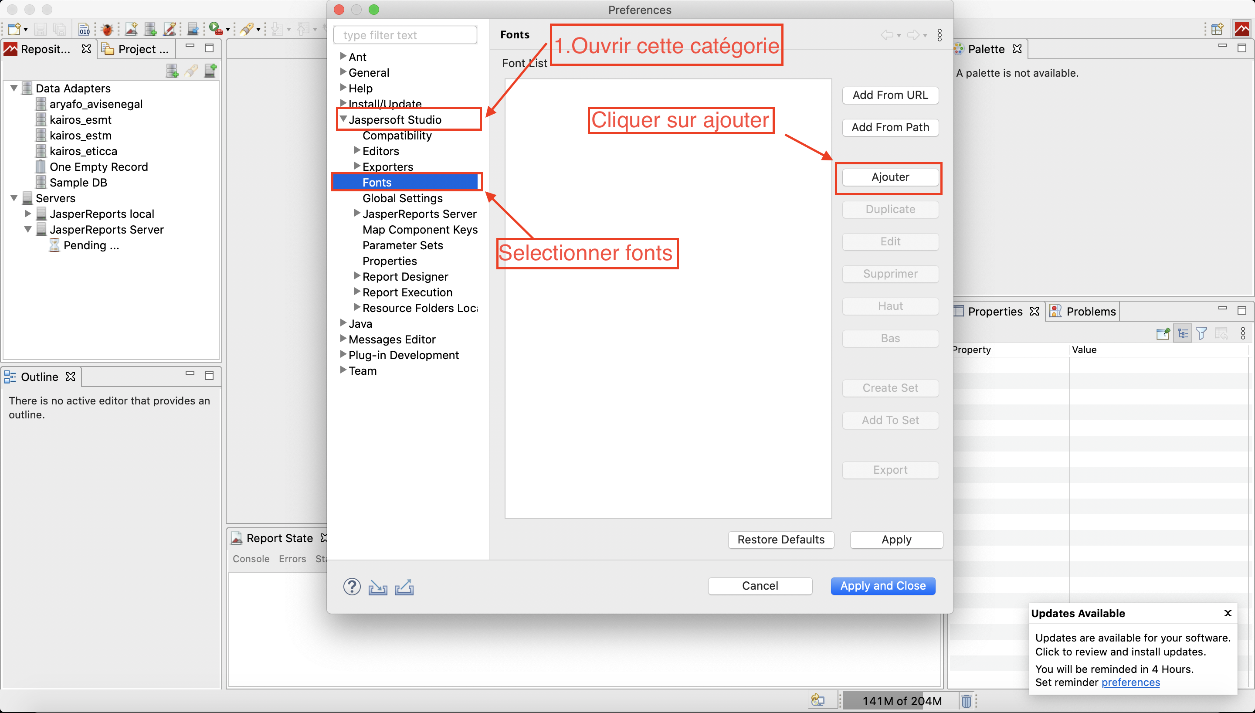Image resolution: width=1255 pixels, height=713 pixels.
Task: Click the create data adapter icon
Action: [x=172, y=71]
